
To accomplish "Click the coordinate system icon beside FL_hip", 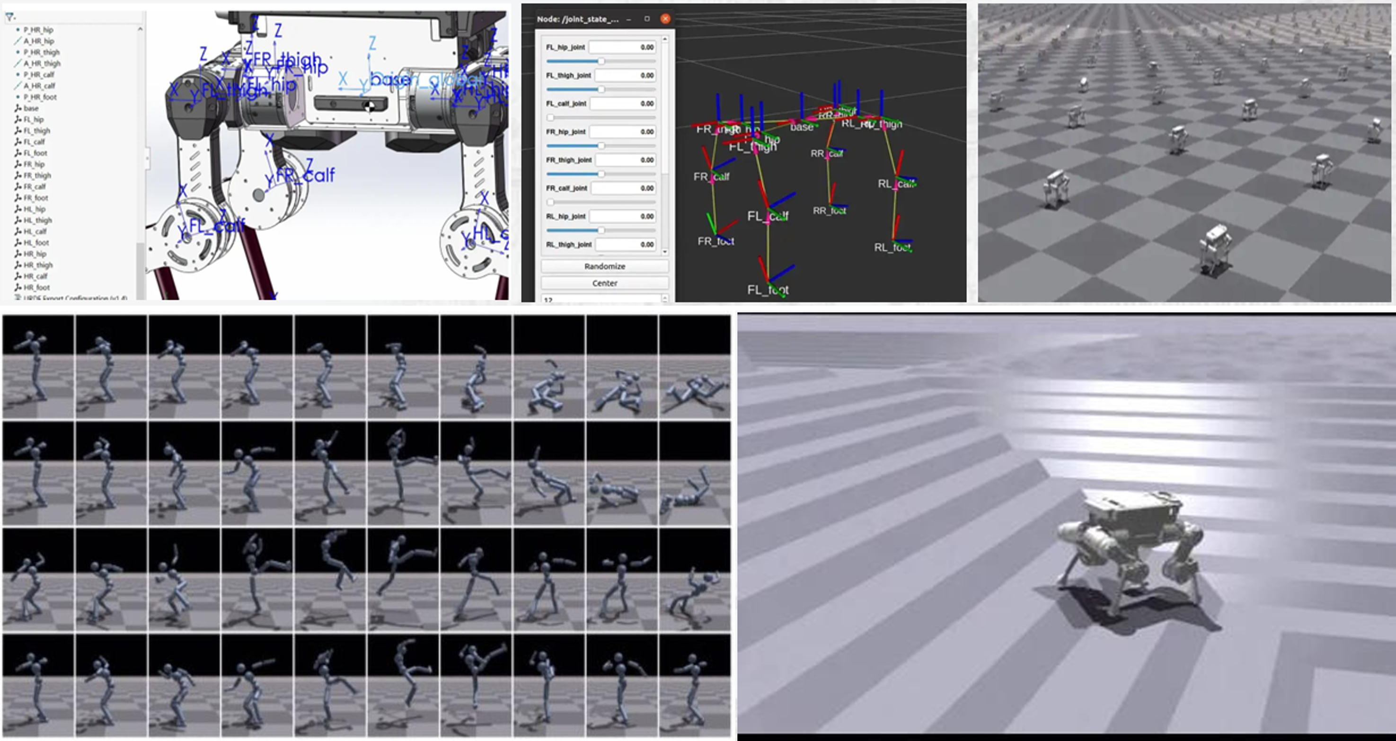I will click(x=18, y=119).
